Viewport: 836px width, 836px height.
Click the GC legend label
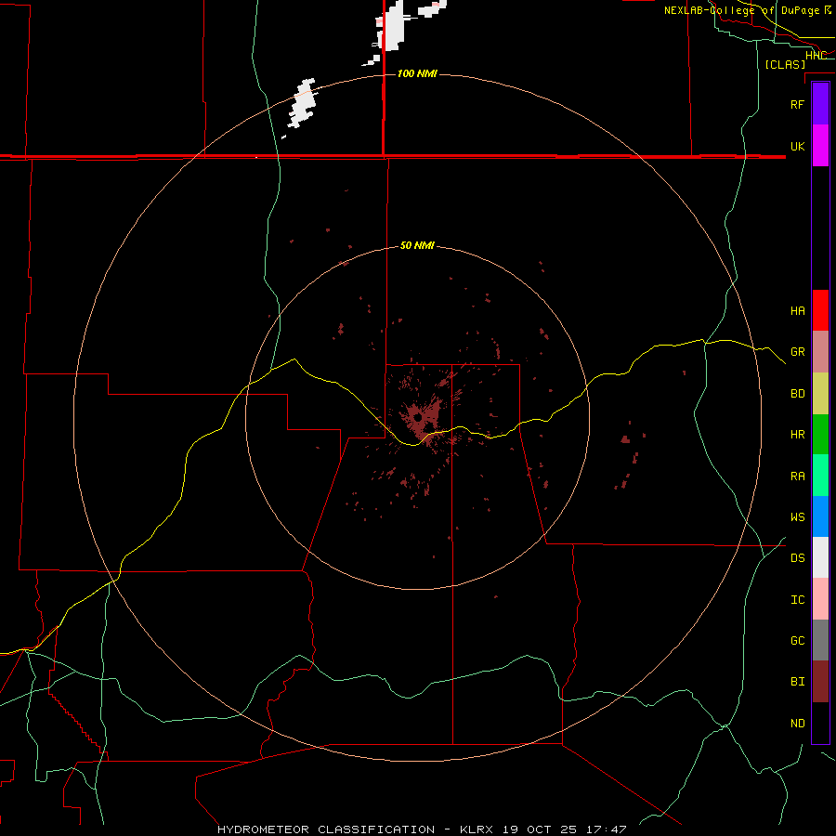coord(798,640)
